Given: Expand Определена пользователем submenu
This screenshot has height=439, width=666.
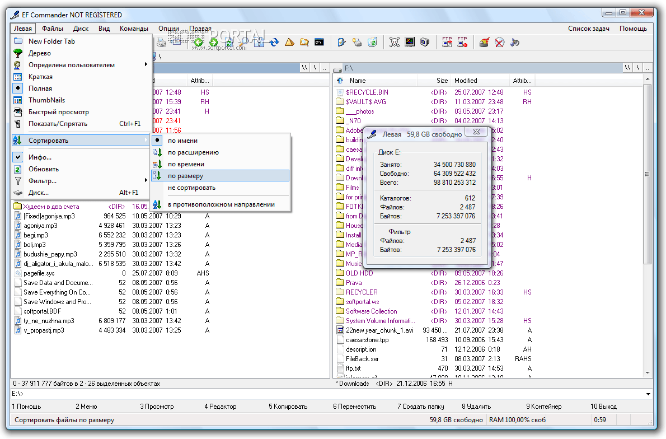Looking at the screenshot, I should [x=81, y=65].
